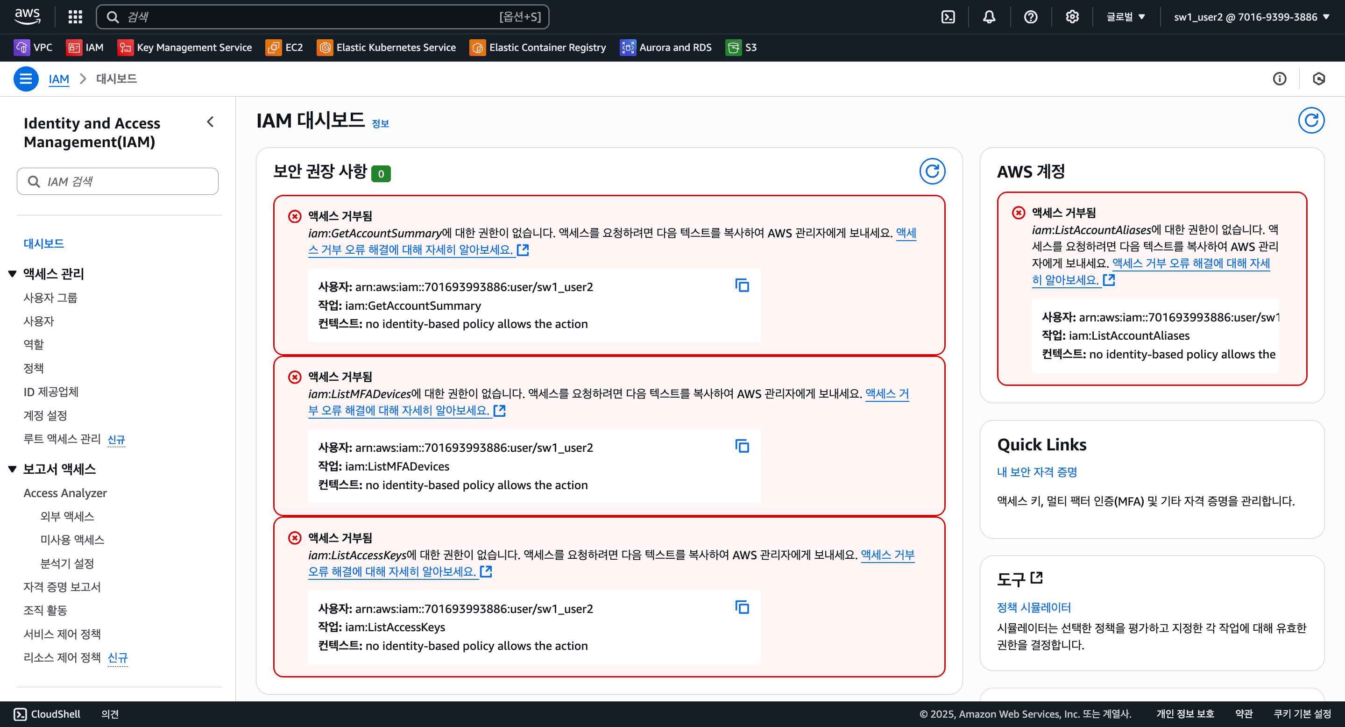1345x727 pixels.
Task: Open the hamburger navigation menu
Action: 26,78
